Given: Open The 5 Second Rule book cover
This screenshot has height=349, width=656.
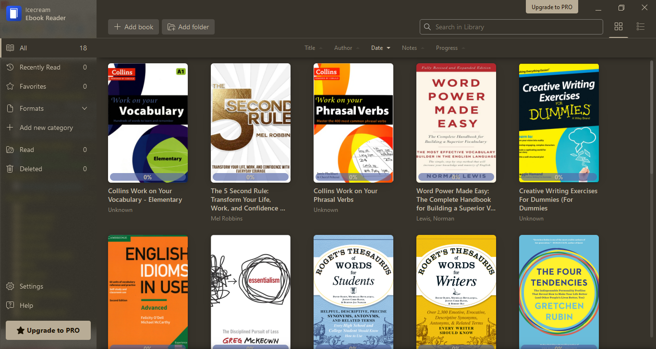Looking at the screenshot, I should pyautogui.click(x=251, y=123).
